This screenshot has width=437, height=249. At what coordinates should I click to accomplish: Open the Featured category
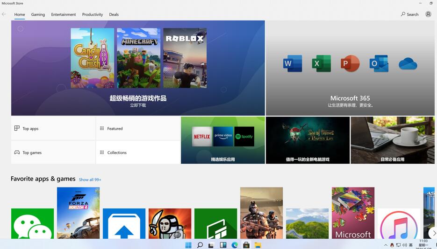tap(138, 128)
